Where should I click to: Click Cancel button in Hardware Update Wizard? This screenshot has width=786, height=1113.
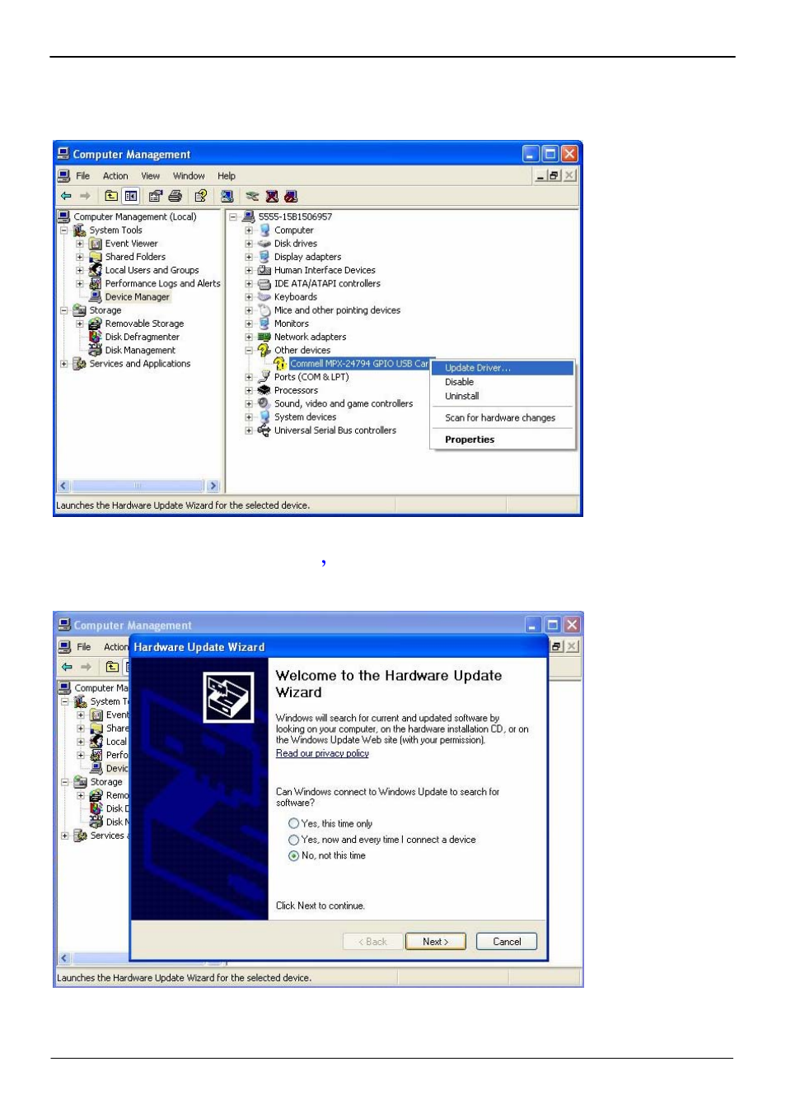point(507,942)
